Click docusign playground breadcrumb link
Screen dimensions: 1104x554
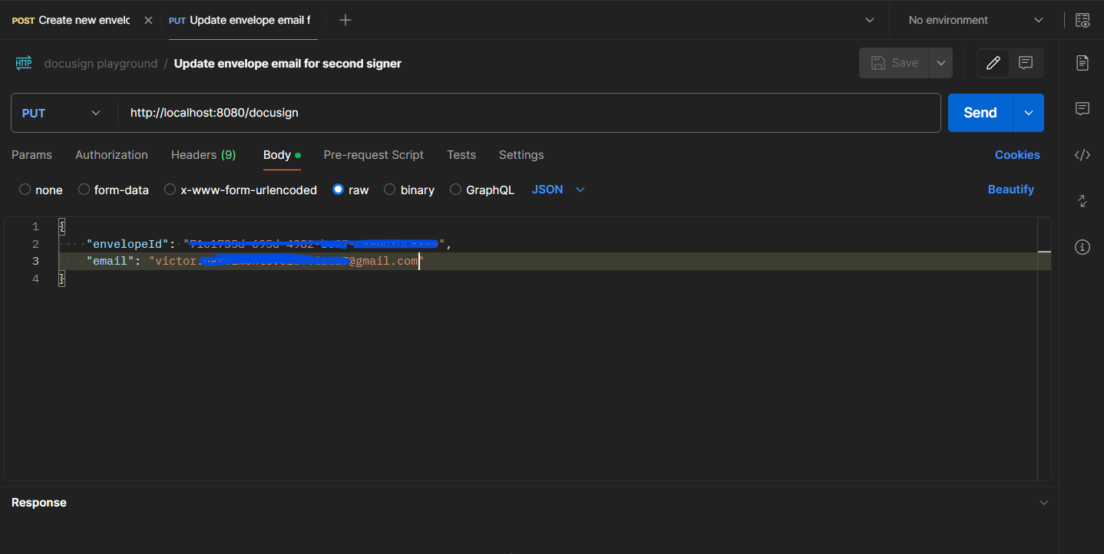[x=101, y=64]
